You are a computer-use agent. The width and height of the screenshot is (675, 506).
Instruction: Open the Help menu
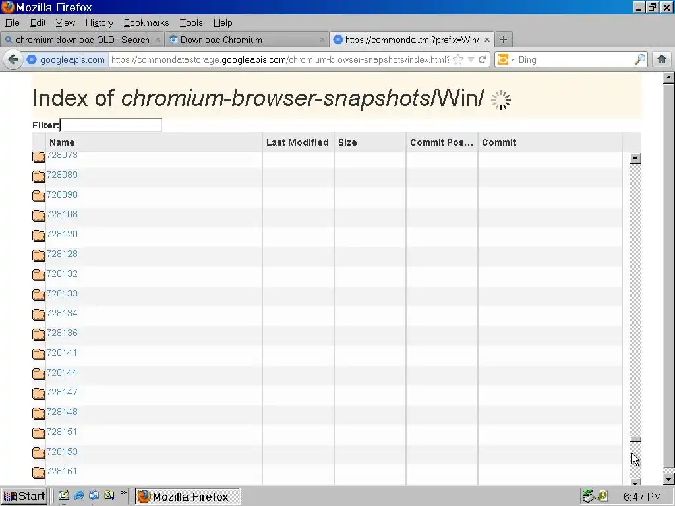(223, 23)
